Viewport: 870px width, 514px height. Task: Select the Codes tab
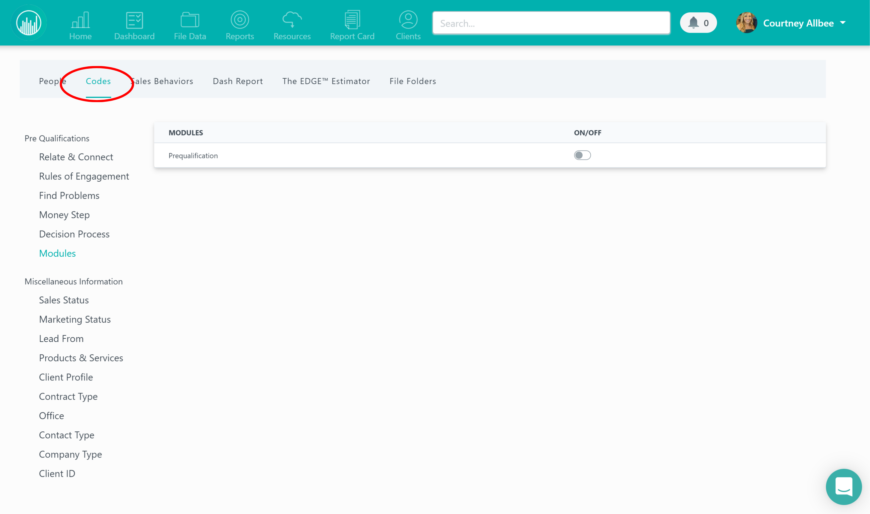[98, 81]
